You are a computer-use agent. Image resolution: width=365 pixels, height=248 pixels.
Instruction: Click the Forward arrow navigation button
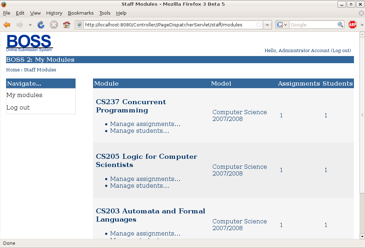(x=20, y=25)
